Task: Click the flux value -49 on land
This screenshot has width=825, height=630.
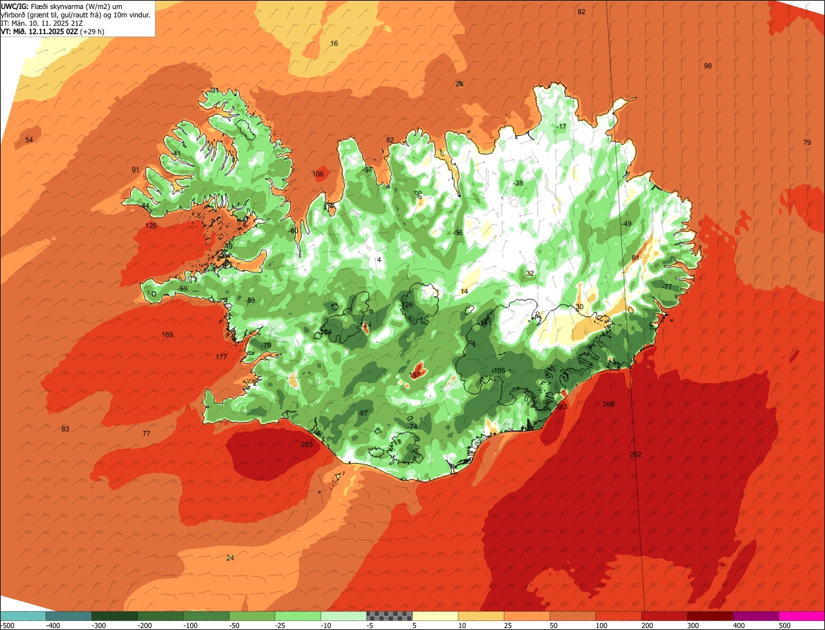Action: click(x=626, y=223)
